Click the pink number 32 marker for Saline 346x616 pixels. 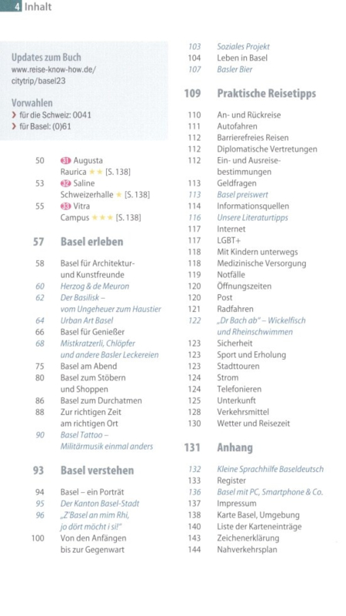click(x=65, y=183)
